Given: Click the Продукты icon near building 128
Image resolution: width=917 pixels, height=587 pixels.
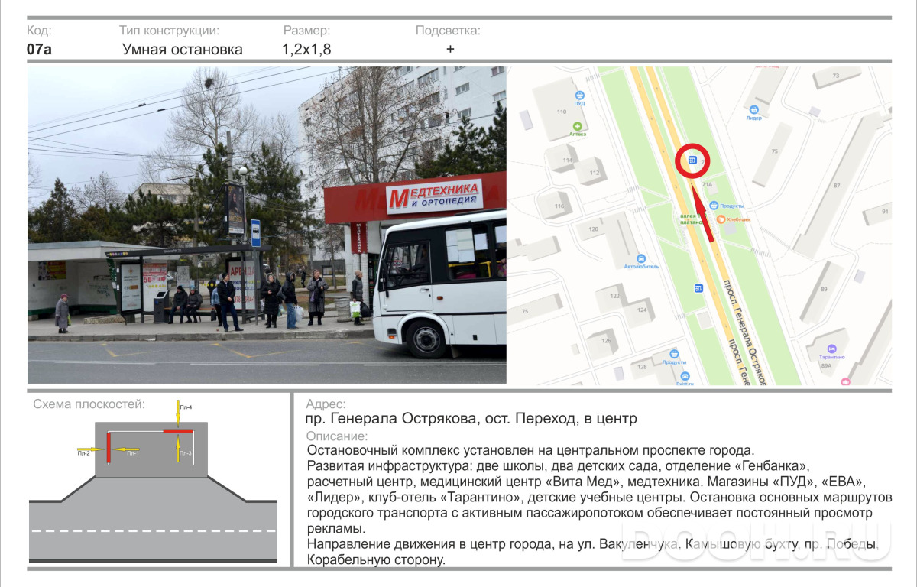Looking at the screenshot, I should (675, 353).
